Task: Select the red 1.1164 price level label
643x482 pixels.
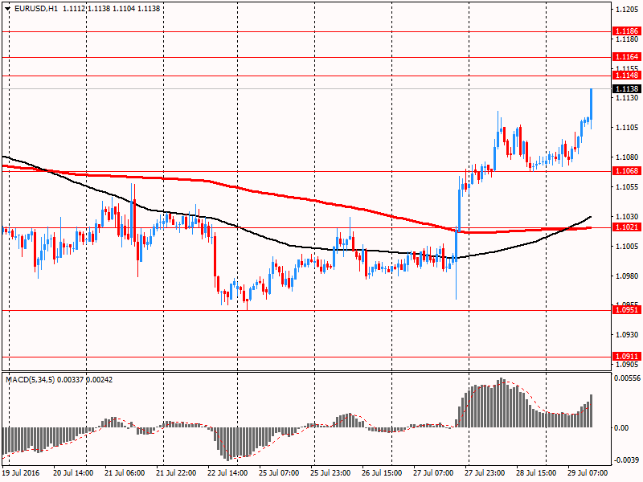Action: tap(627, 57)
